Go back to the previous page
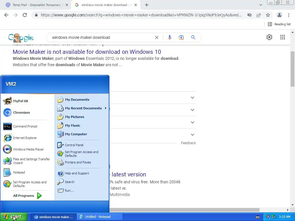 tap(6, 15)
